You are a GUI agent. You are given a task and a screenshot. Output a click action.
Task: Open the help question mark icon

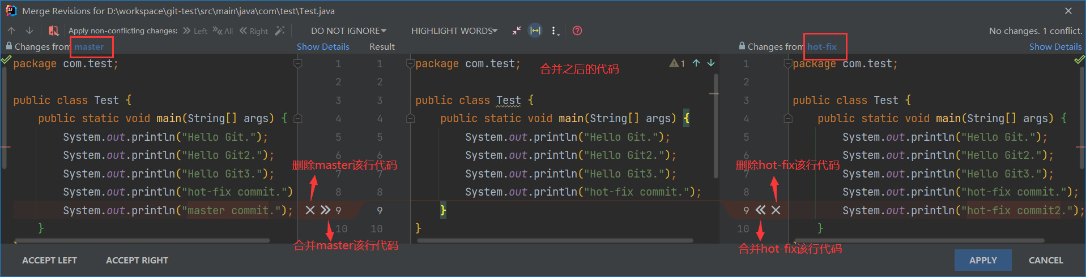point(577,31)
